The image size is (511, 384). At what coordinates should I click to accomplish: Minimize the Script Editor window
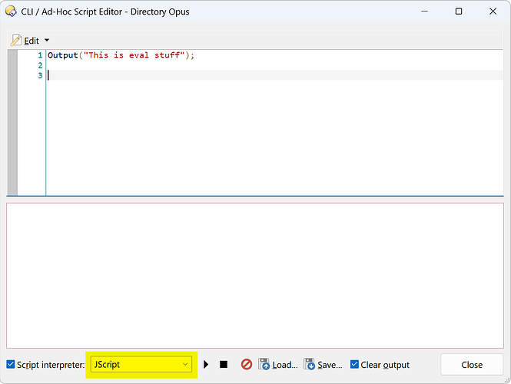424,11
